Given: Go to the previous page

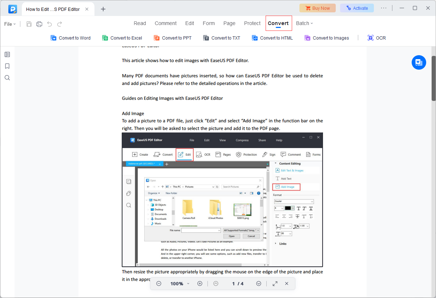Looking at the screenshot, I should pyautogui.click(x=216, y=283).
